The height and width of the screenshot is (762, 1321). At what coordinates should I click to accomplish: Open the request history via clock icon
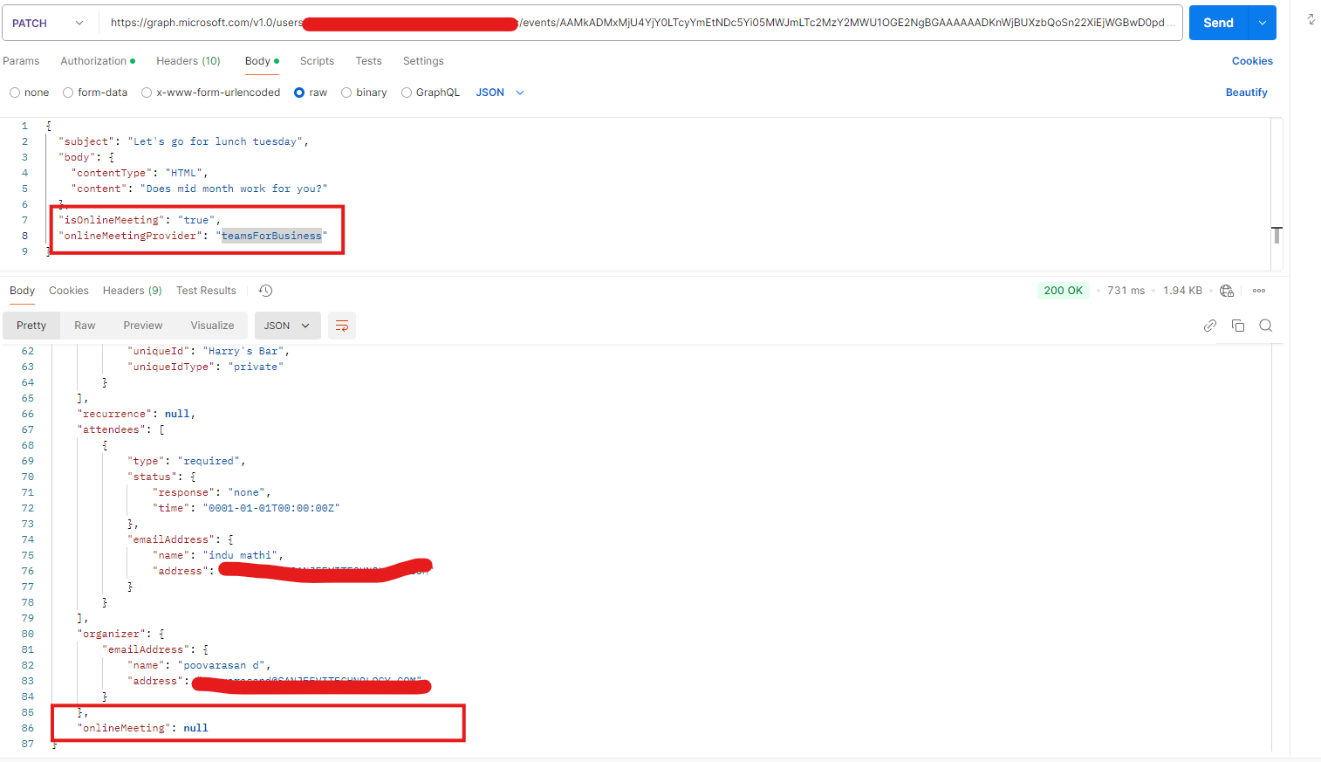coord(264,290)
